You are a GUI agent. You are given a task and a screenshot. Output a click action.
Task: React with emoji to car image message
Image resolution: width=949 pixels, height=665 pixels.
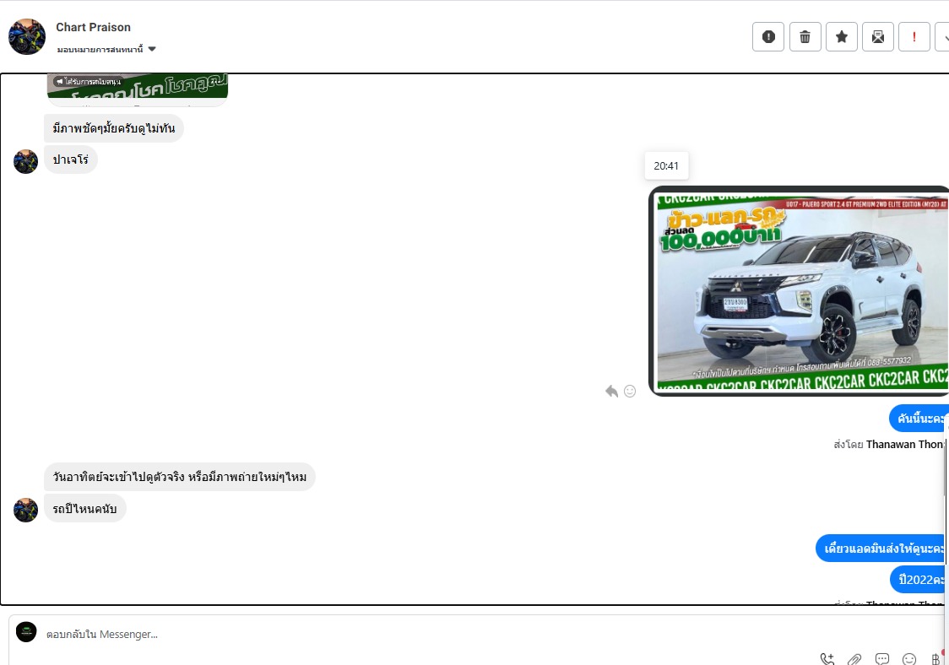(x=630, y=392)
